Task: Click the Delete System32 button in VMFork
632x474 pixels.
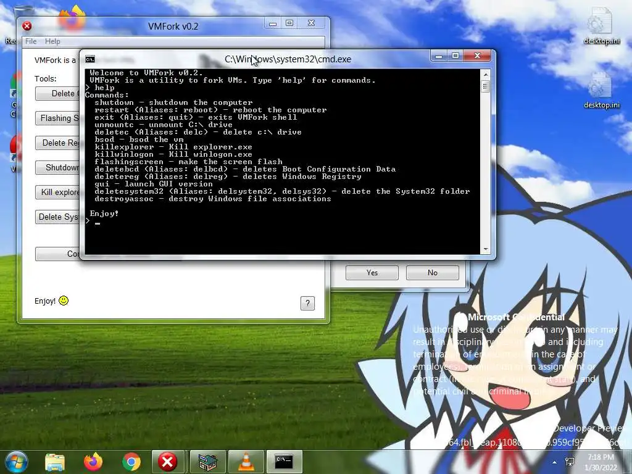Action: 57,217
